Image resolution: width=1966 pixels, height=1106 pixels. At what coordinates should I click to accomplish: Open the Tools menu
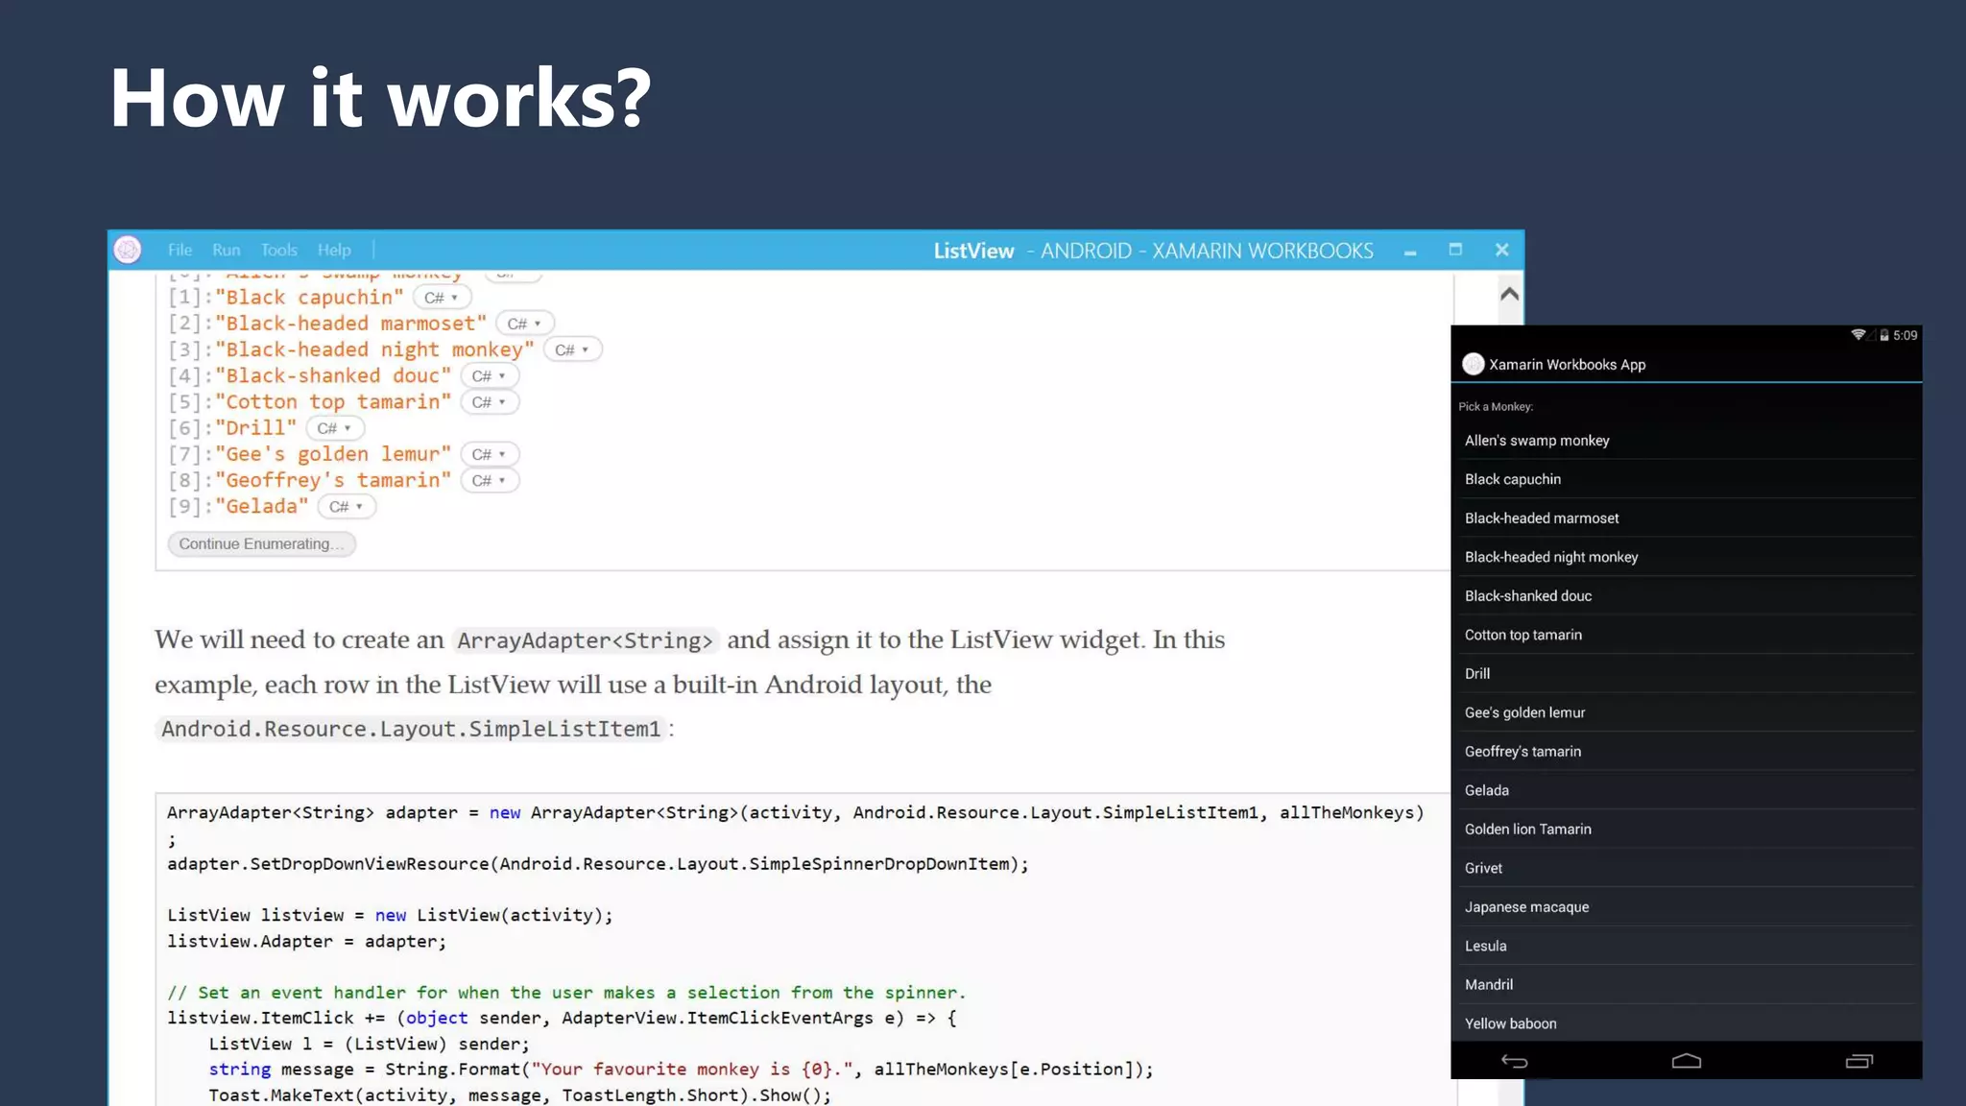[279, 250]
